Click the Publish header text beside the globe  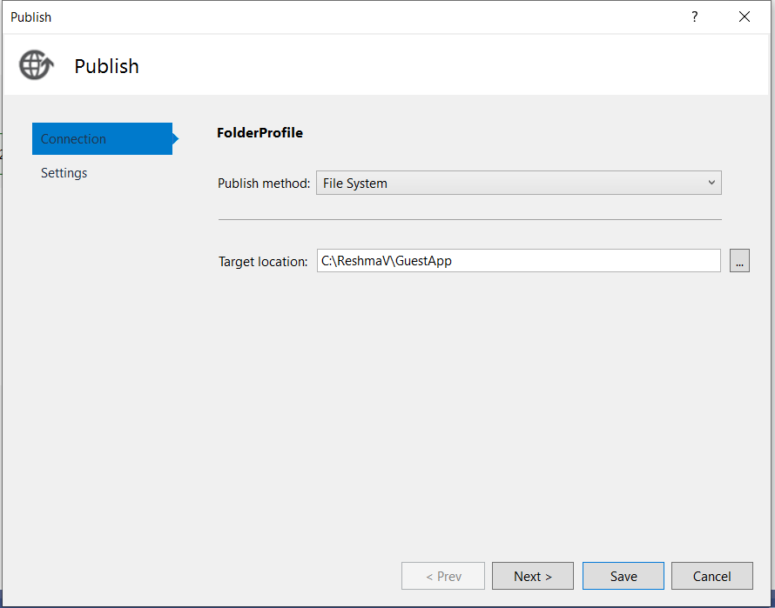(x=106, y=66)
